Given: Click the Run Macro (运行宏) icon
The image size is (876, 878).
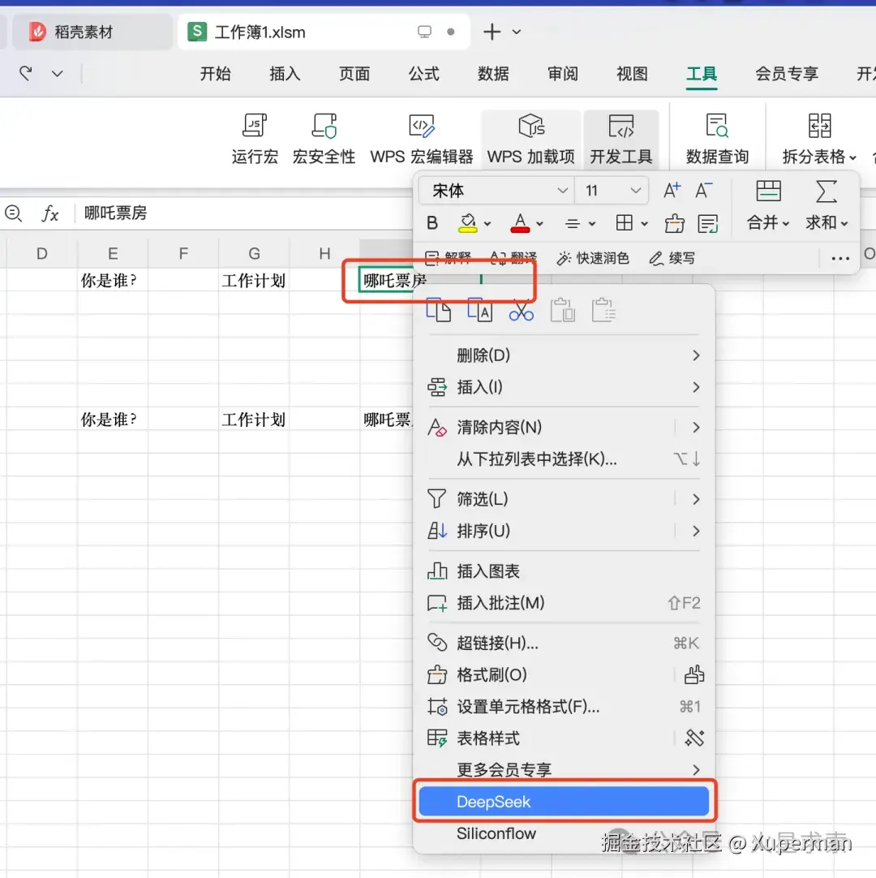Looking at the screenshot, I should [x=255, y=139].
